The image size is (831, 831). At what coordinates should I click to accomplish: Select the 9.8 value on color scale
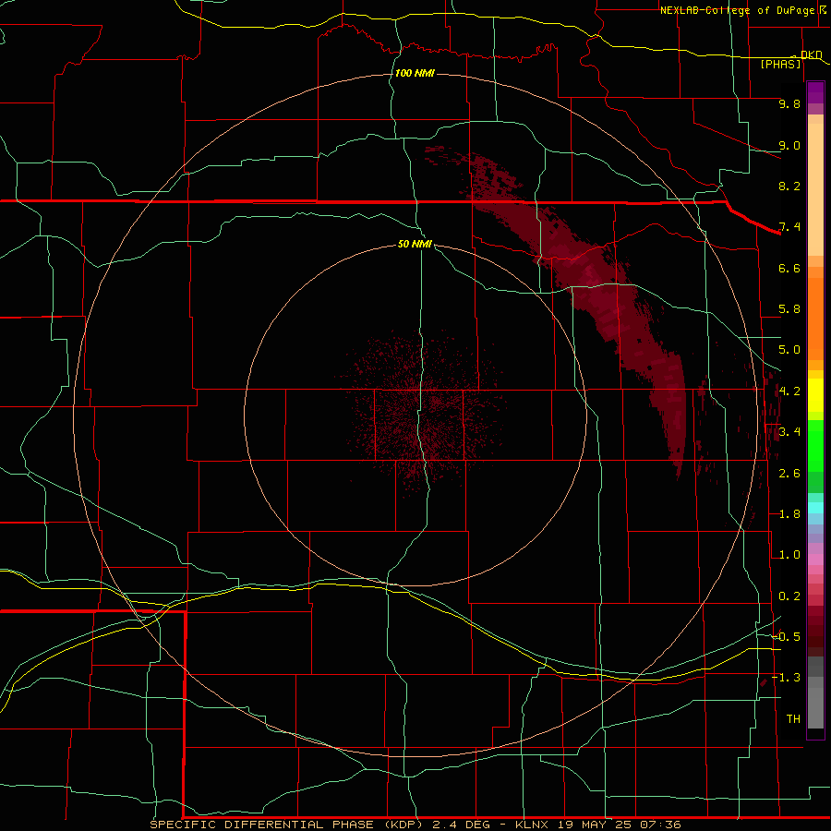789,103
